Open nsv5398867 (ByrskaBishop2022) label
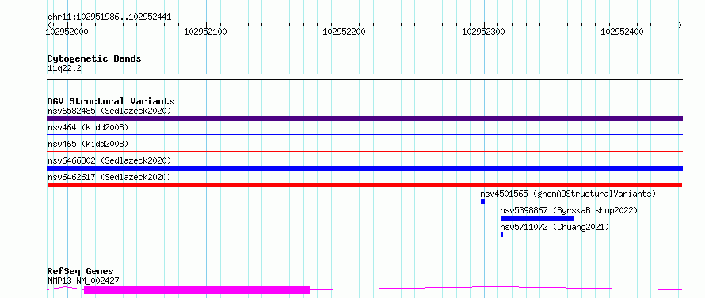Viewport: 705px width, 298px height. [x=569, y=210]
